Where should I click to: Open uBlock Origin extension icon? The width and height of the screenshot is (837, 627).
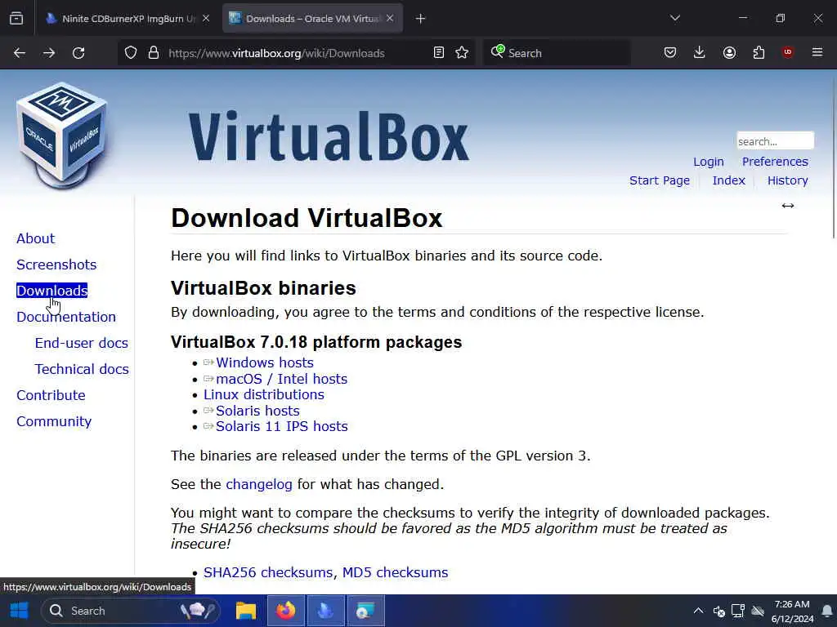[x=788, y=52]
